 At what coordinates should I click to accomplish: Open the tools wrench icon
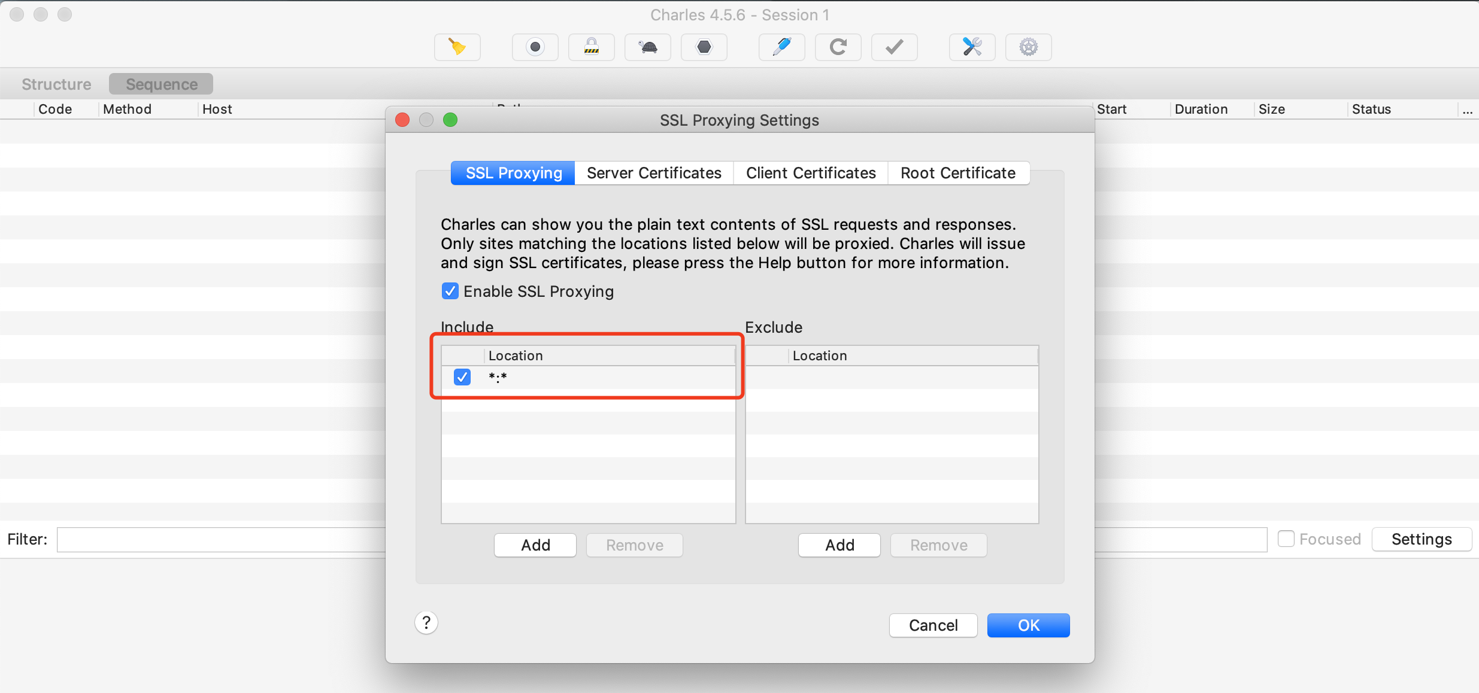pos(972,47)
